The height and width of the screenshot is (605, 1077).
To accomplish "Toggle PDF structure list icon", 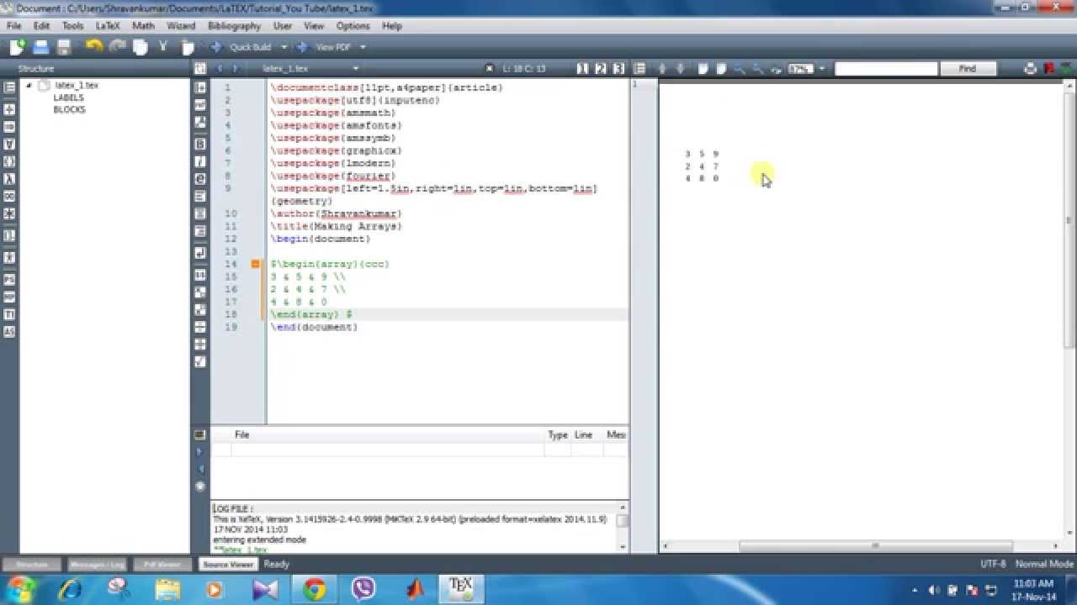I will (x=639, y=69).
